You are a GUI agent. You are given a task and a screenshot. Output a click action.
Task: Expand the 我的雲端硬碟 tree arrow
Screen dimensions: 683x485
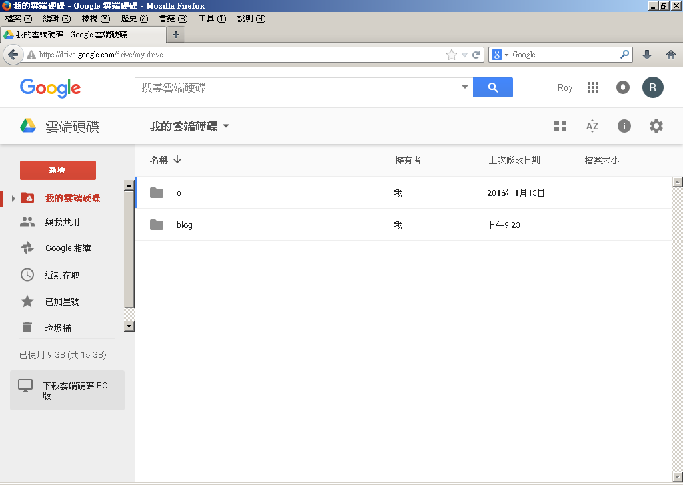pos(13,199)
